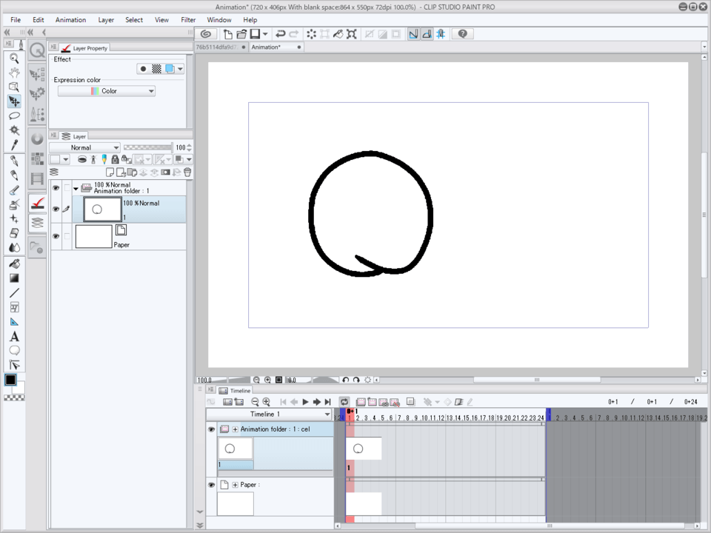Open the Expression color dropdown
The height and width of the screenshot is (533, 711).
click(107, 91)
